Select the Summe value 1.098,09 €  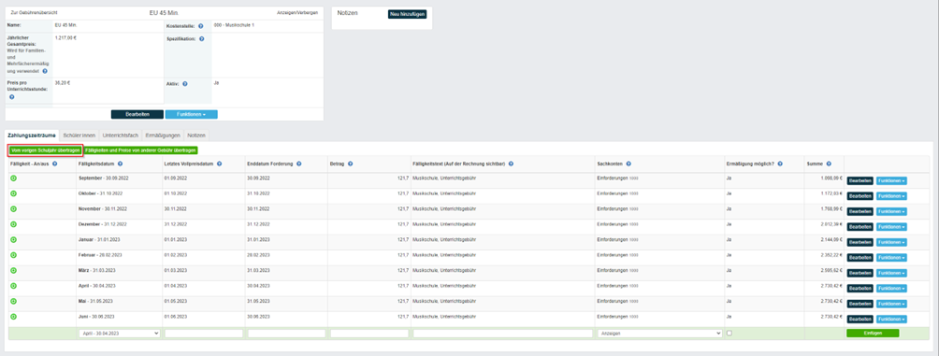click(x=831, y=178)
